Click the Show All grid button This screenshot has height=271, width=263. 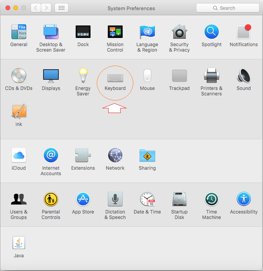coord(62,8)
